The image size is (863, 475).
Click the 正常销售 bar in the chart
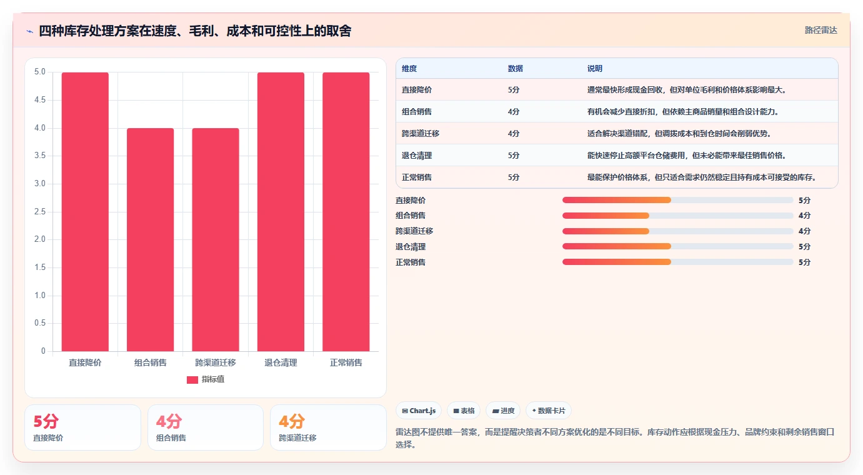coord(346,212)
